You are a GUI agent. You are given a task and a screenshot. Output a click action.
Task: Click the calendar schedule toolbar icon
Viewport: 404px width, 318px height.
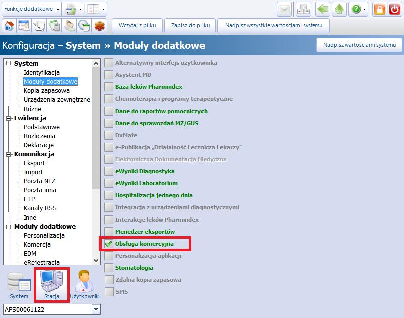pyautogui.click(x=24, y=26)
